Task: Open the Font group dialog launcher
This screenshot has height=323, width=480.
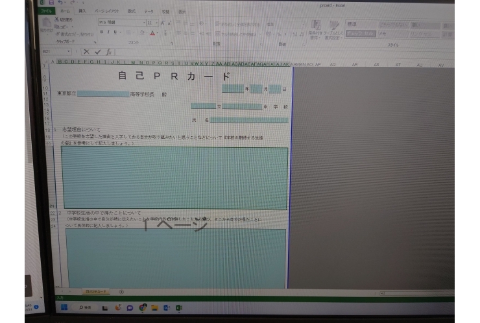Action: coord(172,43)
